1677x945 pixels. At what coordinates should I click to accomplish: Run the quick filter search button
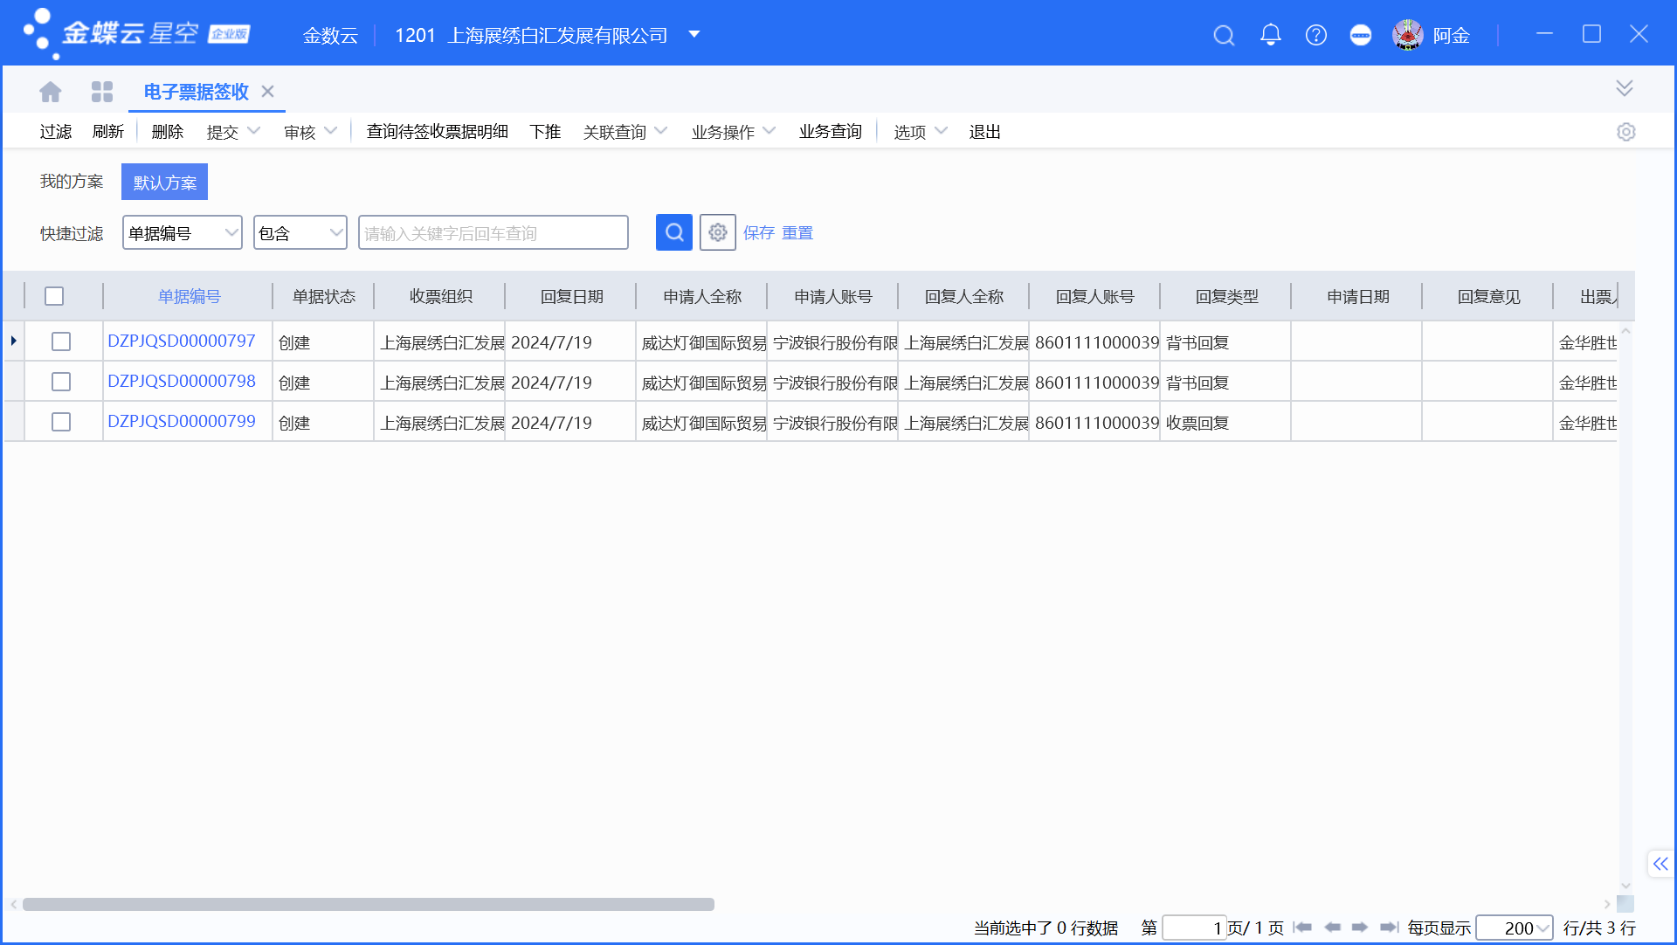(674, 232)
